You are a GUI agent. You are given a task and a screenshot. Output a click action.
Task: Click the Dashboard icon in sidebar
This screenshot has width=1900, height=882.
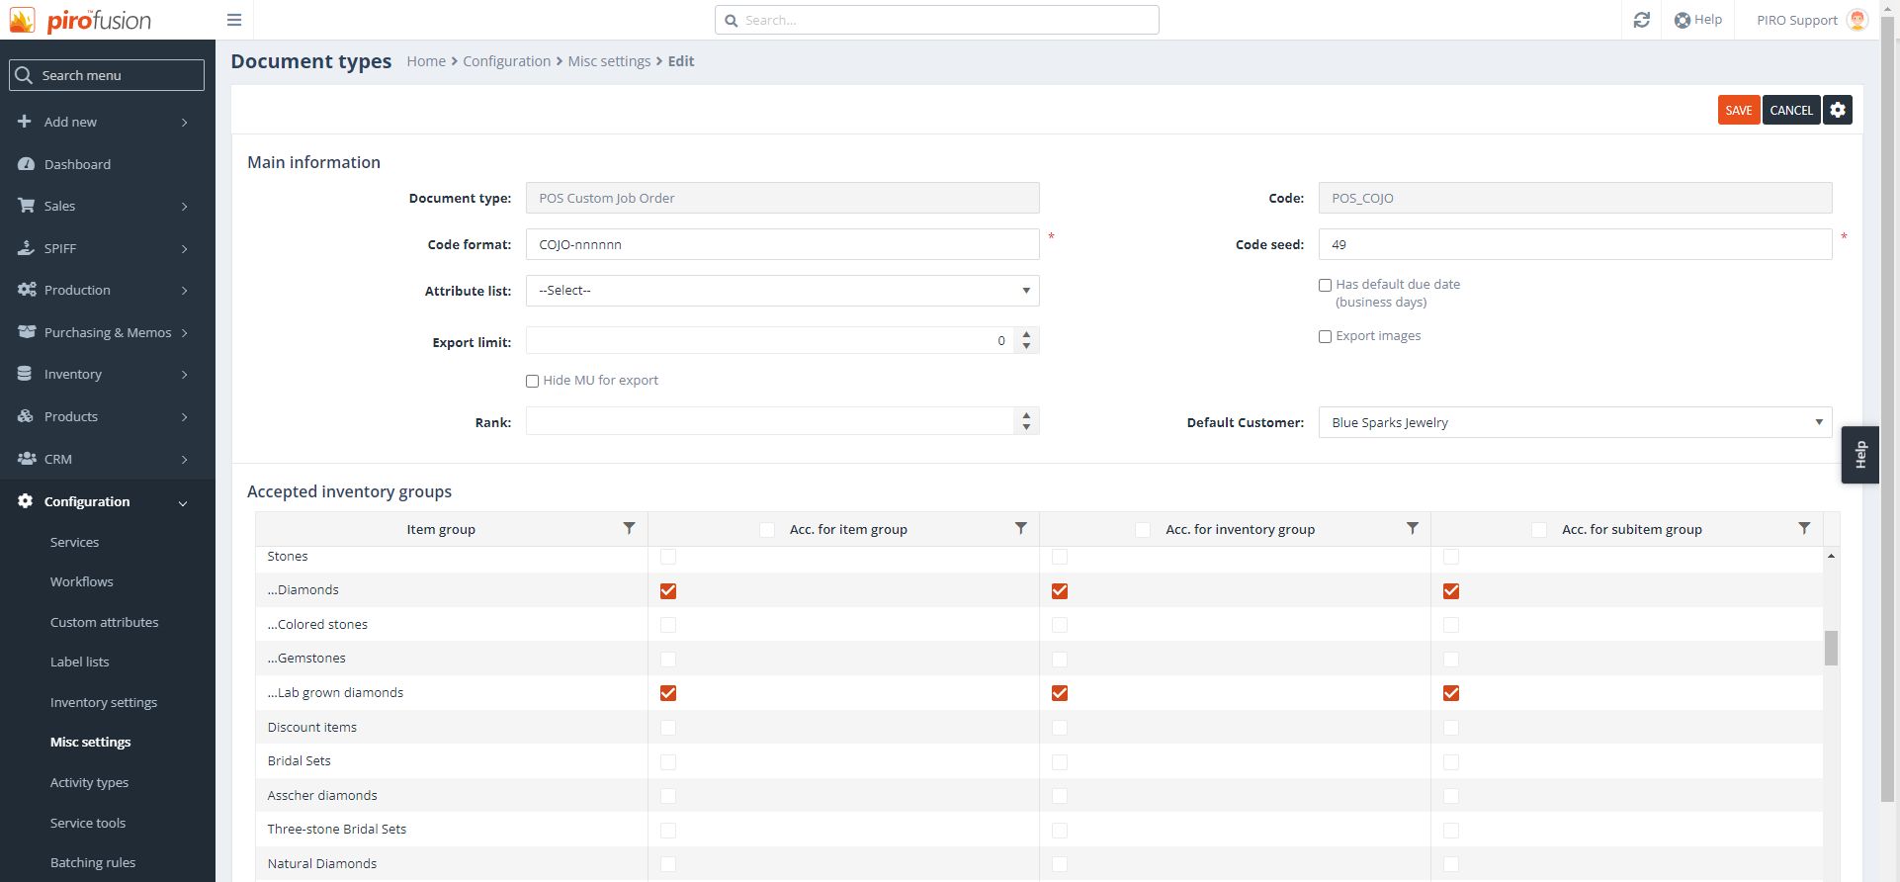pos(27,164)
